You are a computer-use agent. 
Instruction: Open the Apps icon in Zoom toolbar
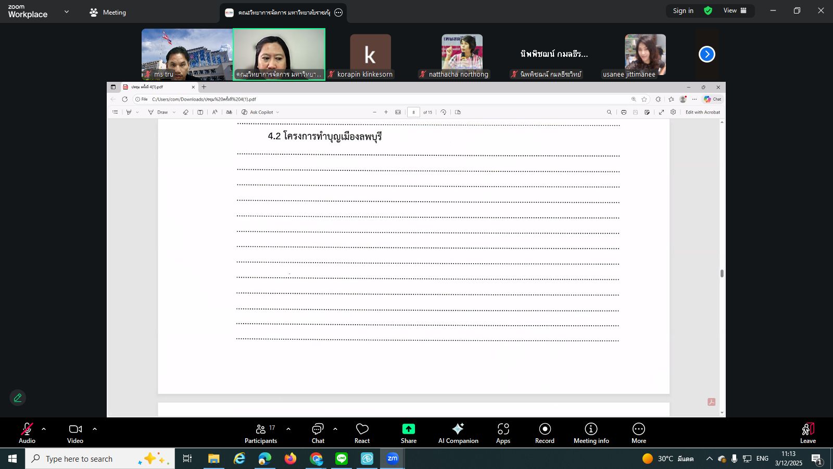[x=503, y=429]
